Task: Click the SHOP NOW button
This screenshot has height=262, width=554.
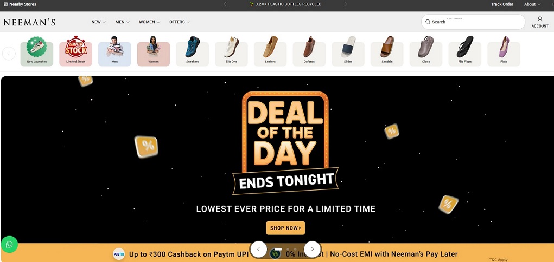Action: click(x=285, y=228)
